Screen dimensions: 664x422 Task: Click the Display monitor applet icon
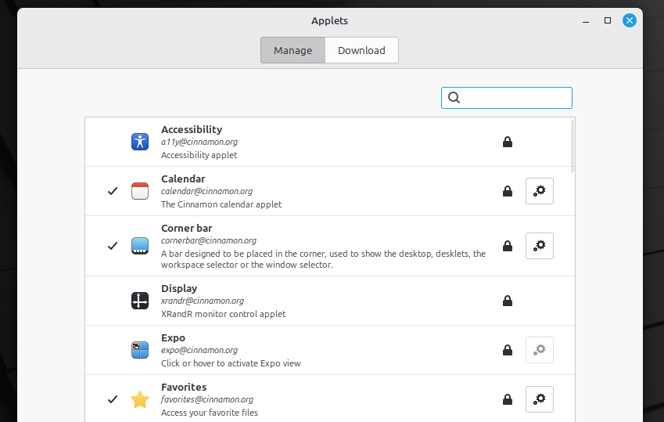140,301
